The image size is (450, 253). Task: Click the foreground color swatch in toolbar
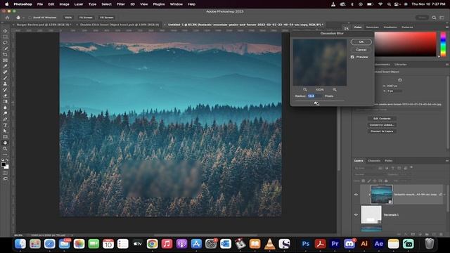coord(4,164)
